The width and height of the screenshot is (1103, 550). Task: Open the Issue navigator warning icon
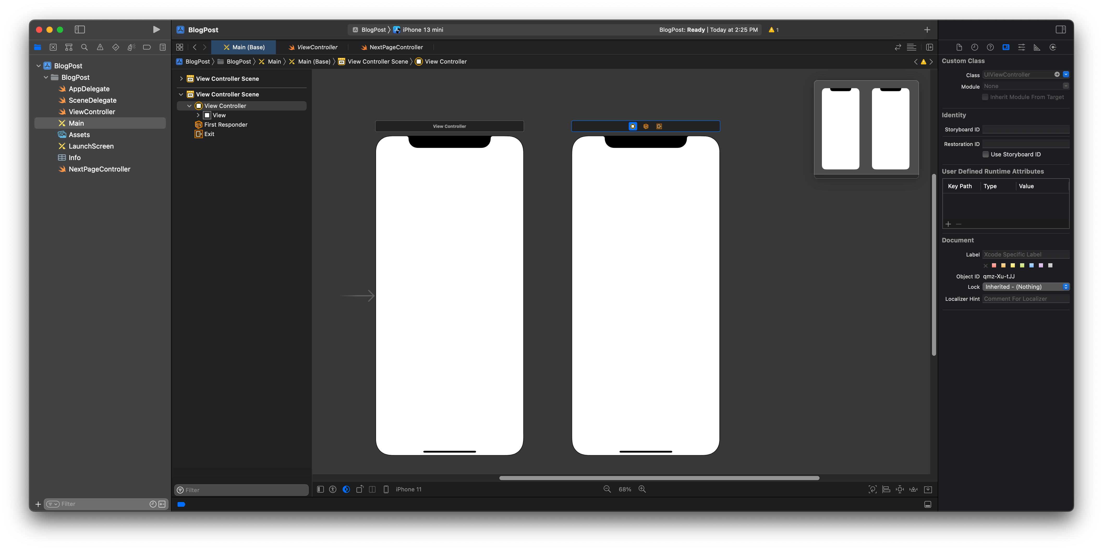click(100, 47)
